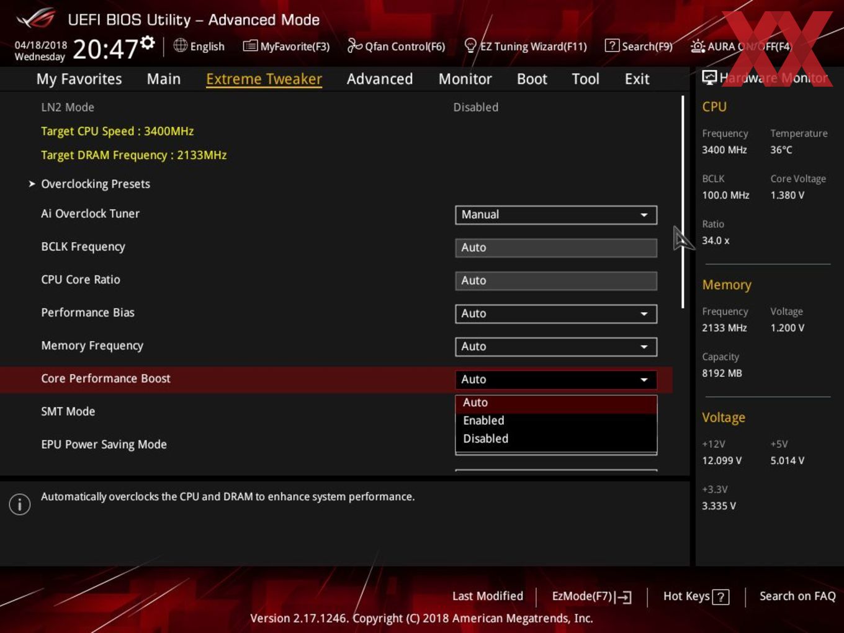Click the Hot Keys question mark box
The image size is (844, 633).
(721, 597)
